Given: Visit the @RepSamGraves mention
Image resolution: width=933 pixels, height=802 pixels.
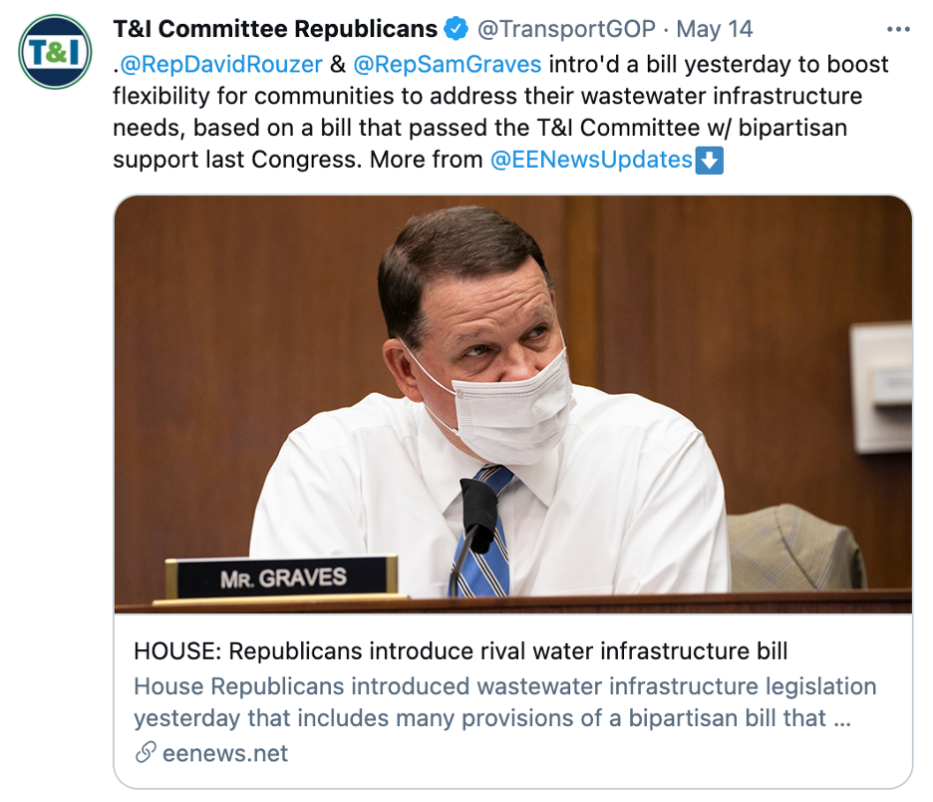Looking at the screenshot, I should [x=448, y=65].
